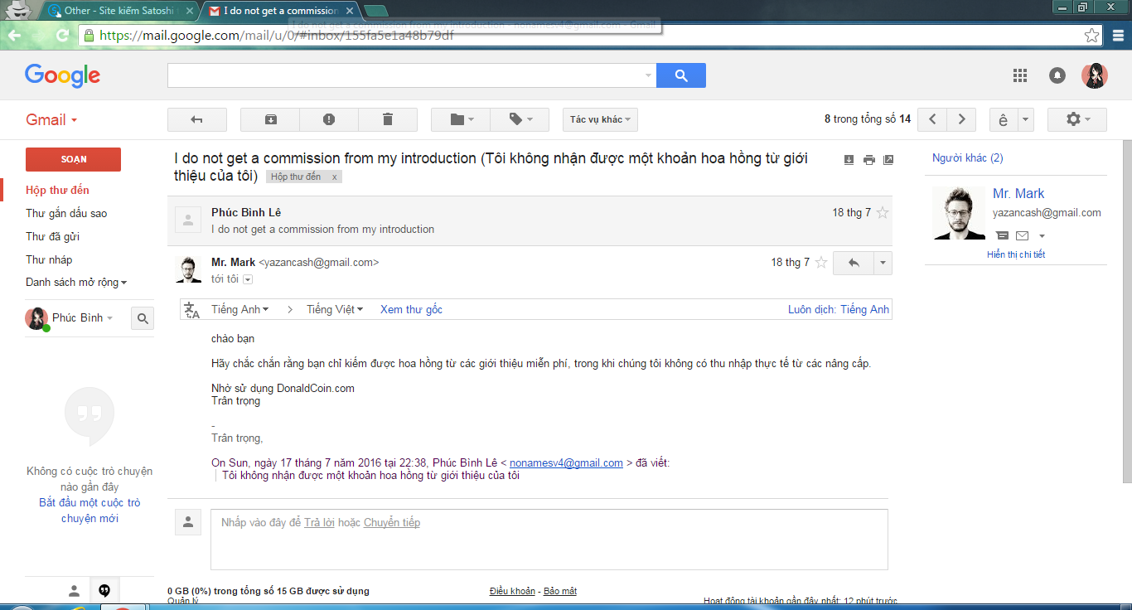The height and width of the screenshot is (610, 1132).
Task: Star the Phúc Bình Lê message
Action: tap(883, 213)
